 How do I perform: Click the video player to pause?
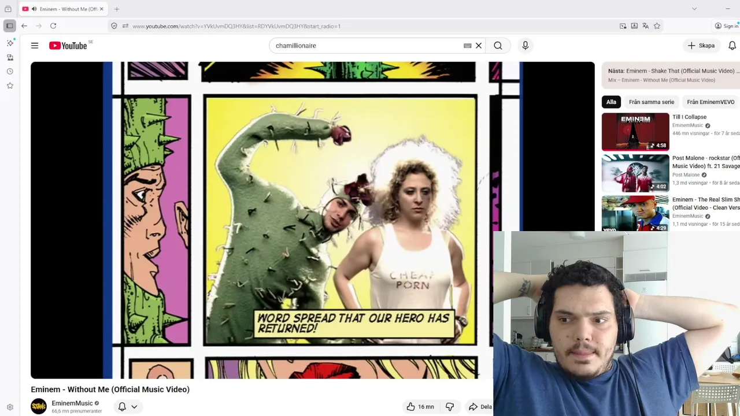312,220
